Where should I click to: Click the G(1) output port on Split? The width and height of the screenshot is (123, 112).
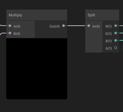(116, 33)
